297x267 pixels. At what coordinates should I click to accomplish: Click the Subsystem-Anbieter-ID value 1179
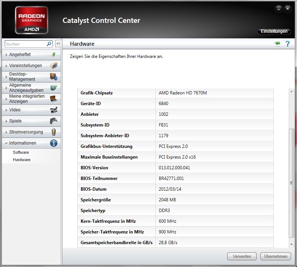pyautogui.click(x=163, y=136)
